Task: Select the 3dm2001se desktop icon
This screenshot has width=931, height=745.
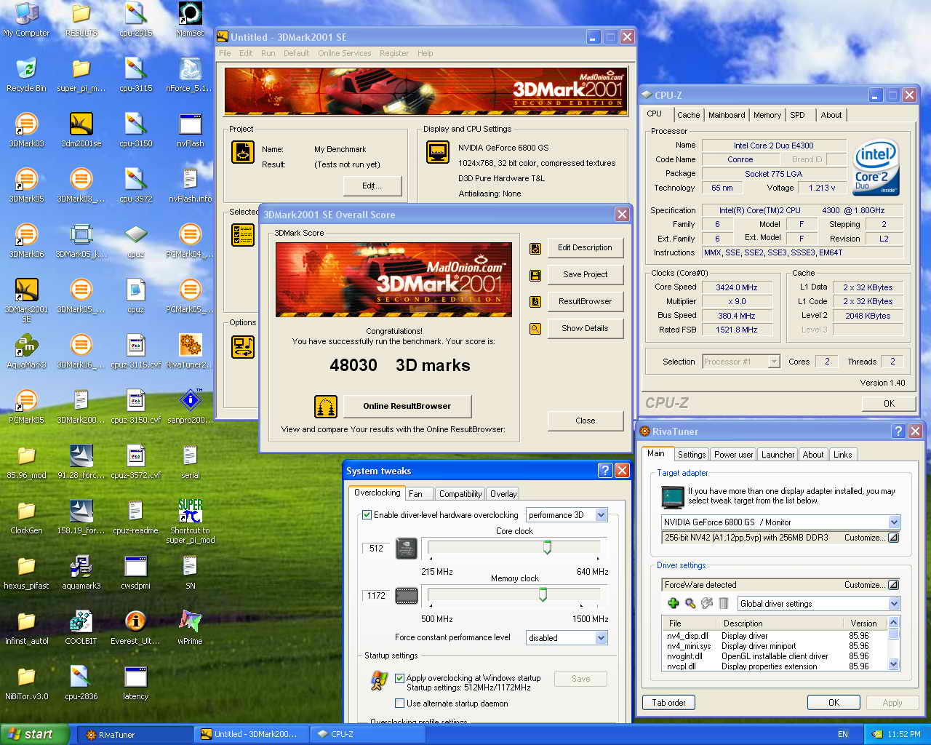Action: [81, 130]
